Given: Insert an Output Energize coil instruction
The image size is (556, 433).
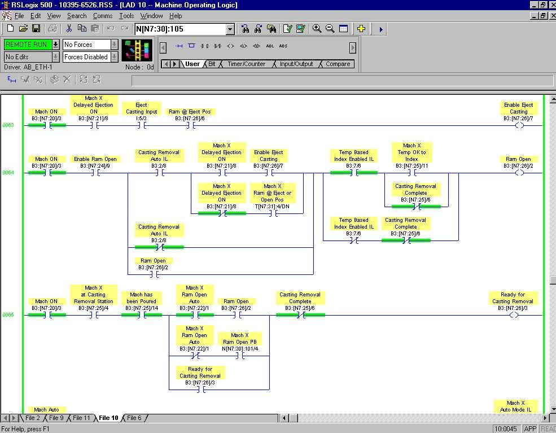Looking at the screenshot, I should [230, 46].
